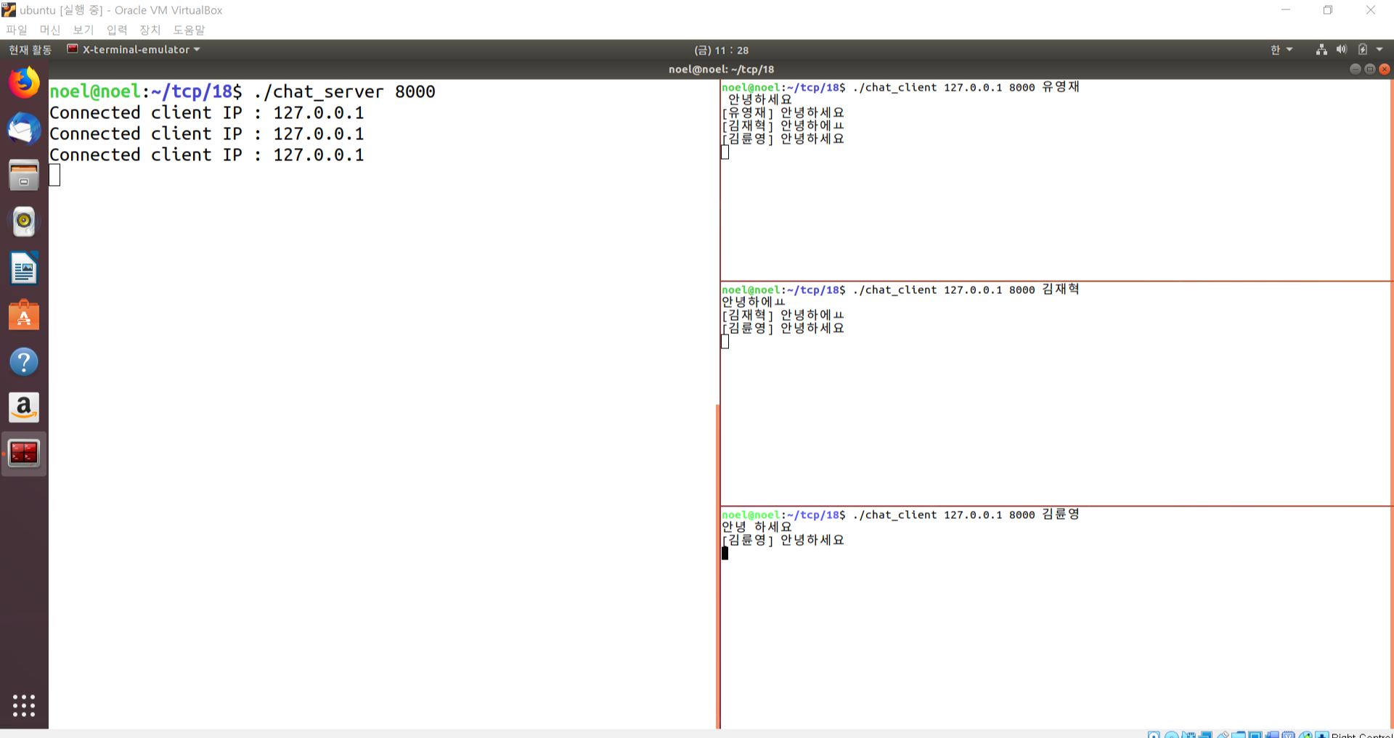The image size is (1394, 738).
Task: Click [김재혁] message in the middle pane
Action: (x=783, y=315)
